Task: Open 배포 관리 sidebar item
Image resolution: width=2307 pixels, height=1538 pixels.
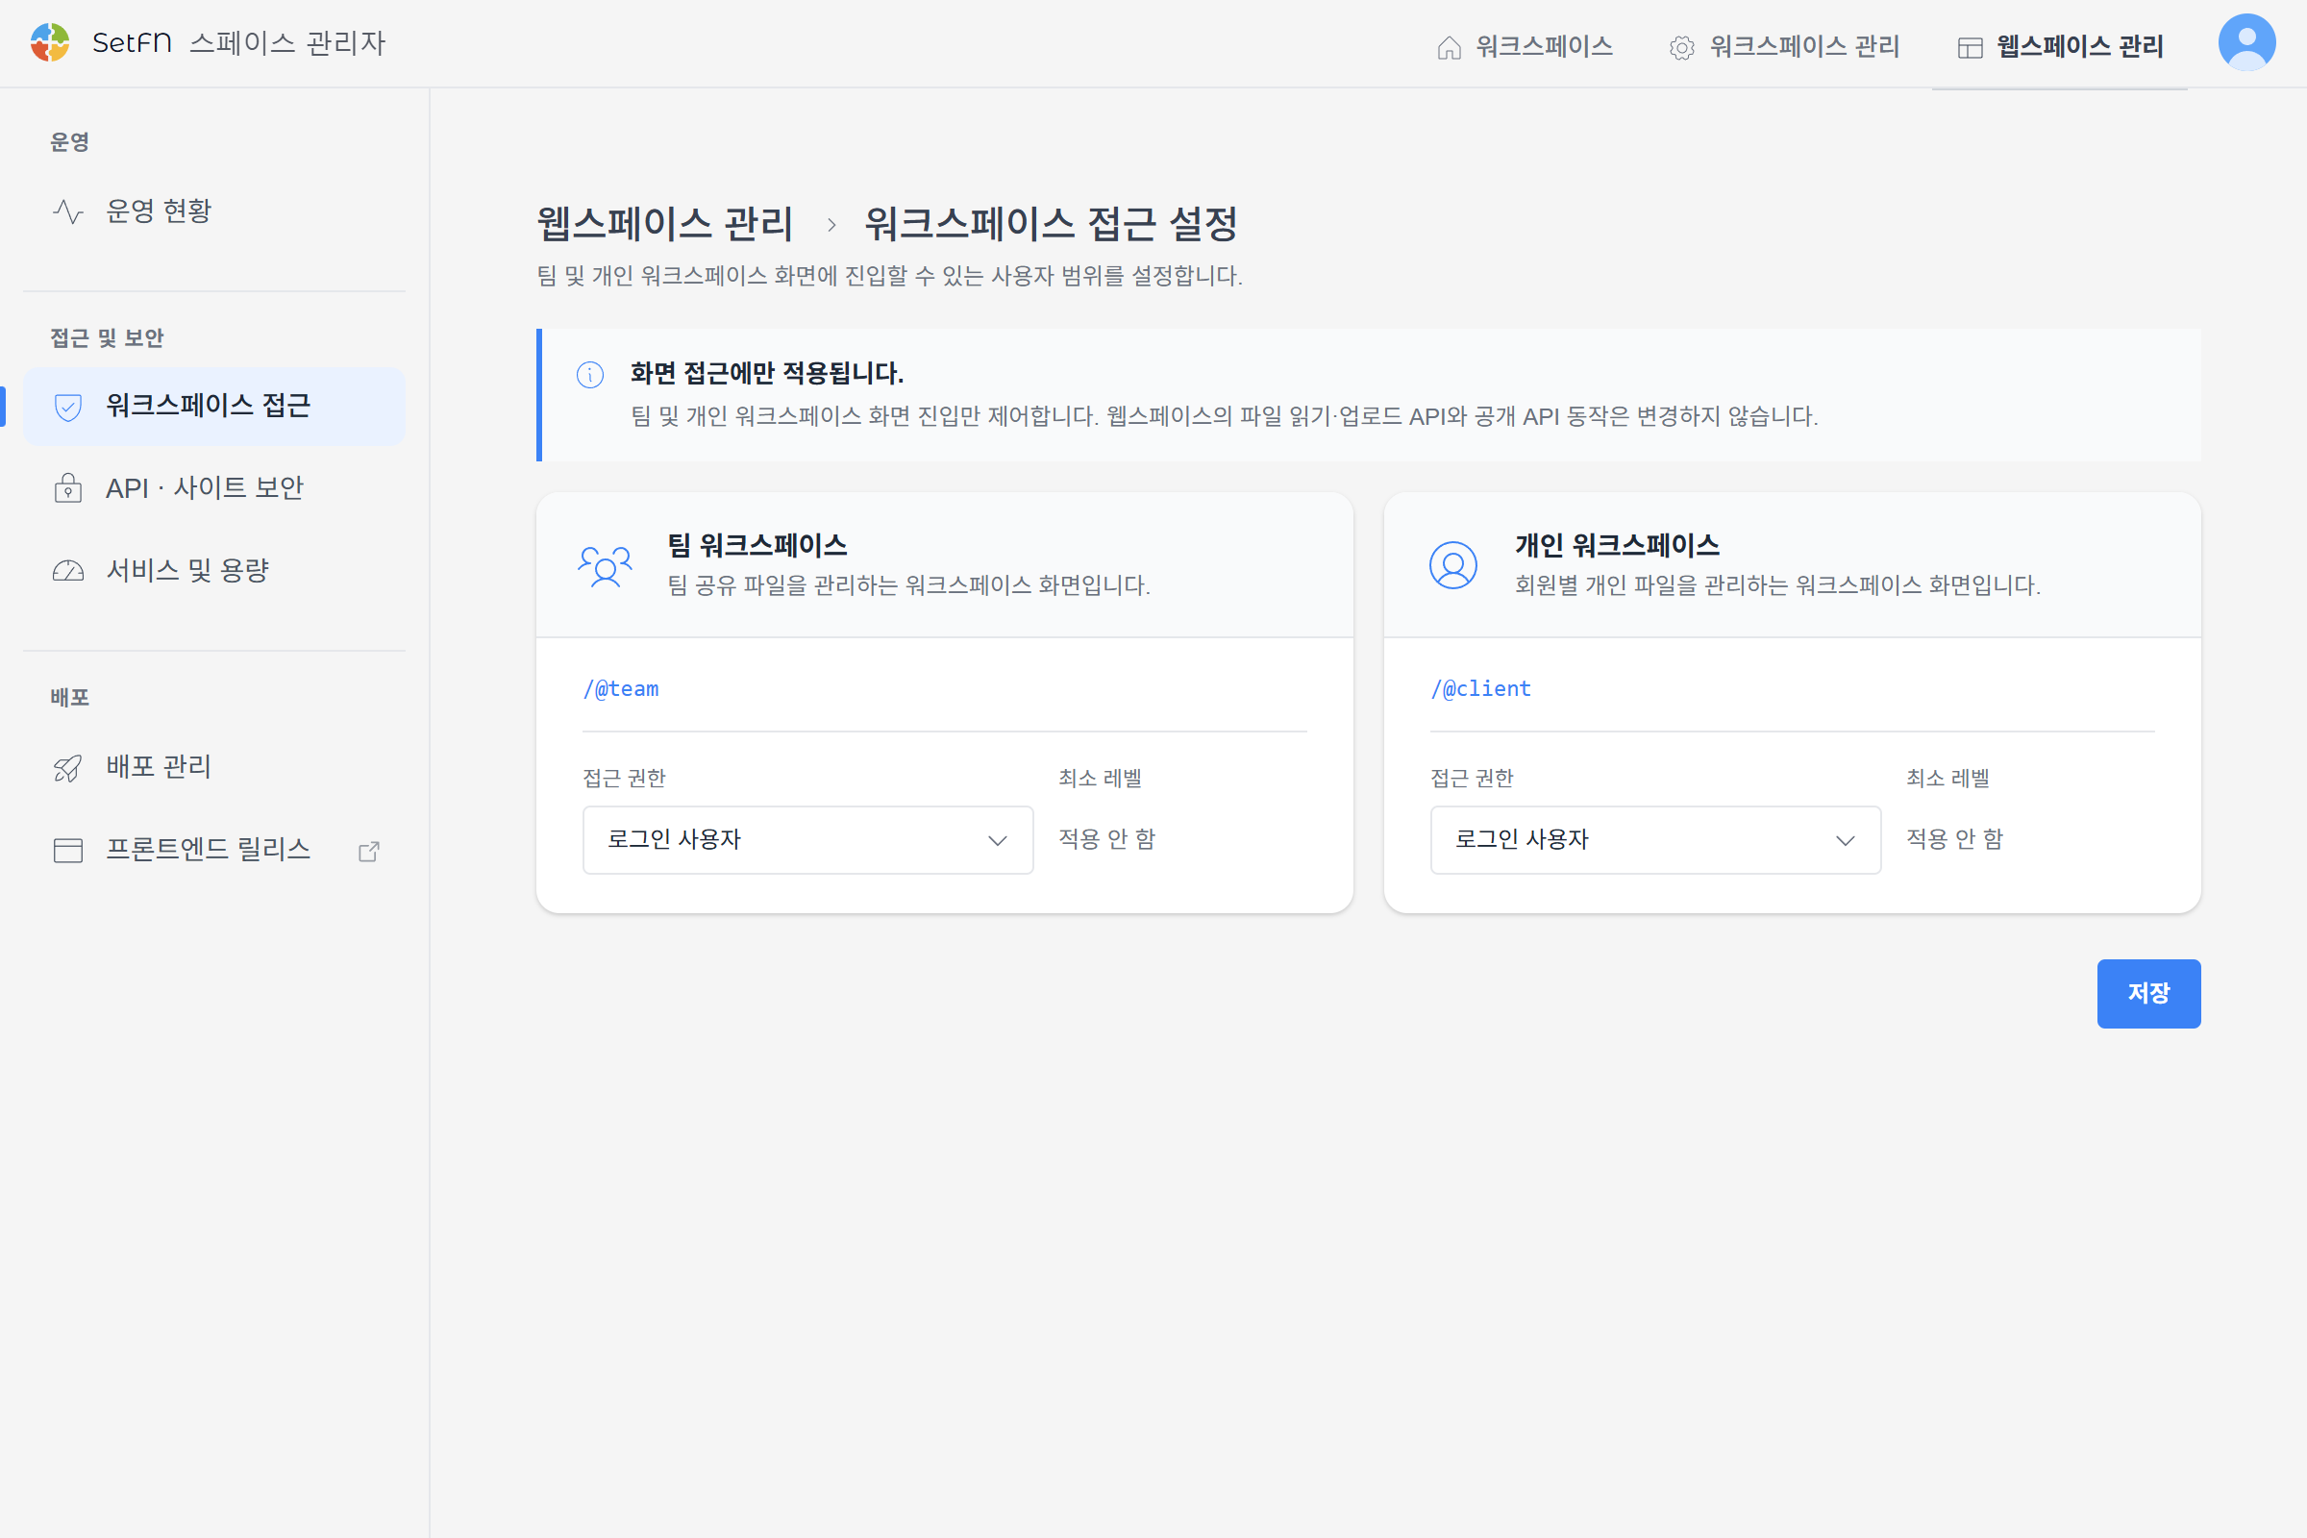Action: pos(213,767)
